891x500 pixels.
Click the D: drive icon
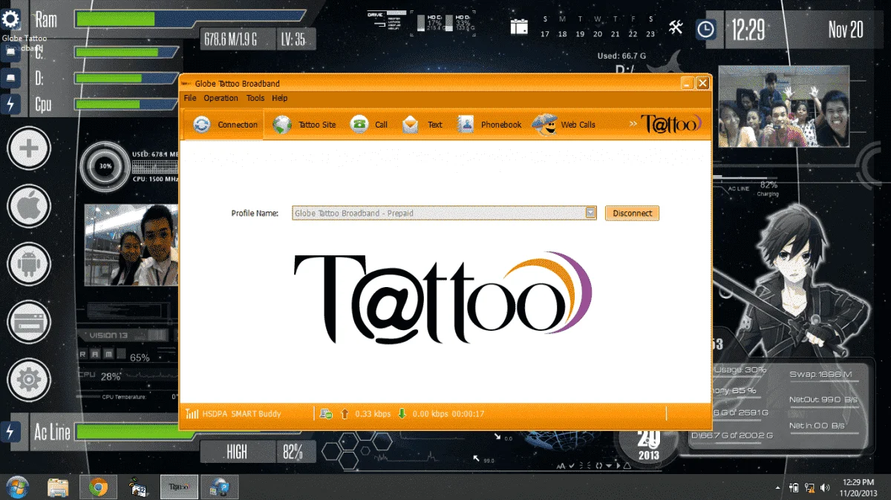(x=11, y=78)
